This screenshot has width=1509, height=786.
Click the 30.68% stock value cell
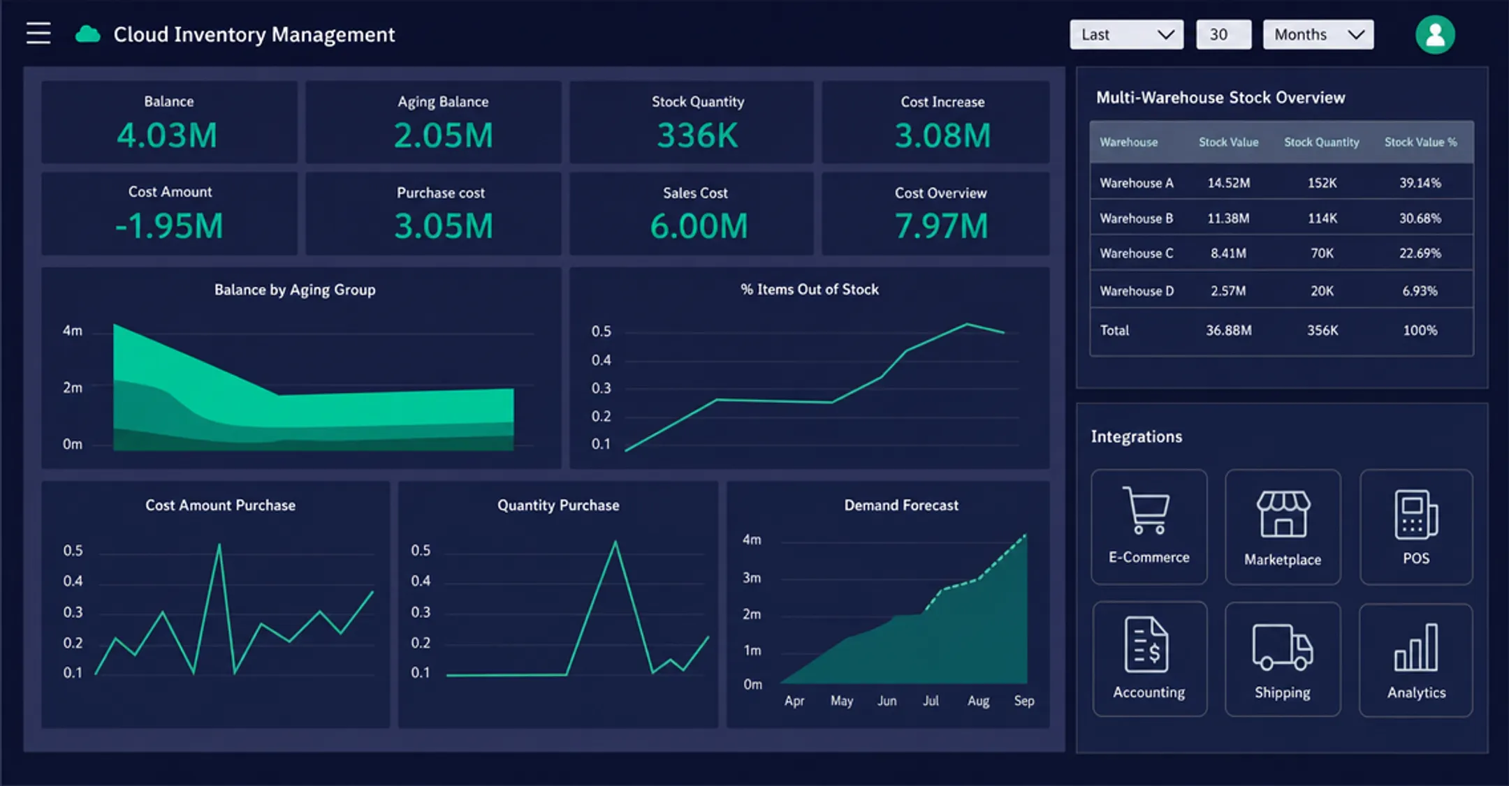[x=1420, y=218]
